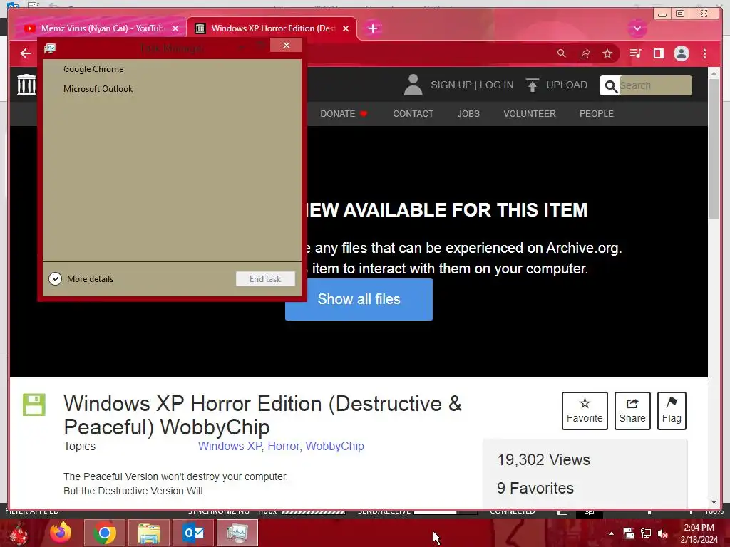Click the Show all files button

[x=359, y=299]
